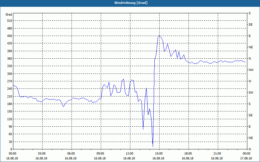
Task: Select the 16.08.18 date under 21:00
Action: pyautogui.click(x=217, y=158)
